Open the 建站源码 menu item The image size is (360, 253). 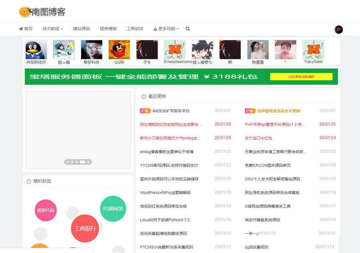82,29
